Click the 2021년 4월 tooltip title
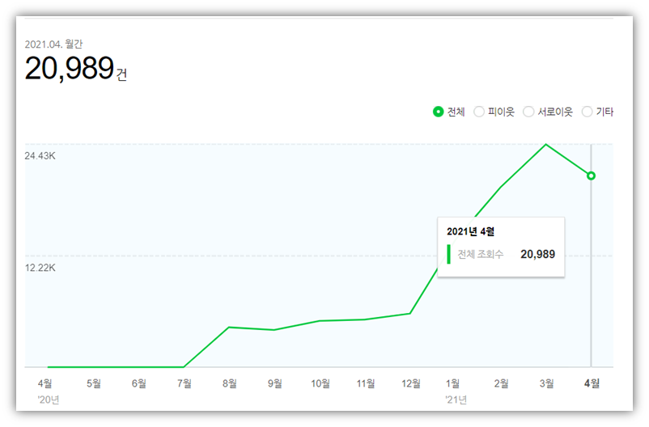 tap(470, 232)
